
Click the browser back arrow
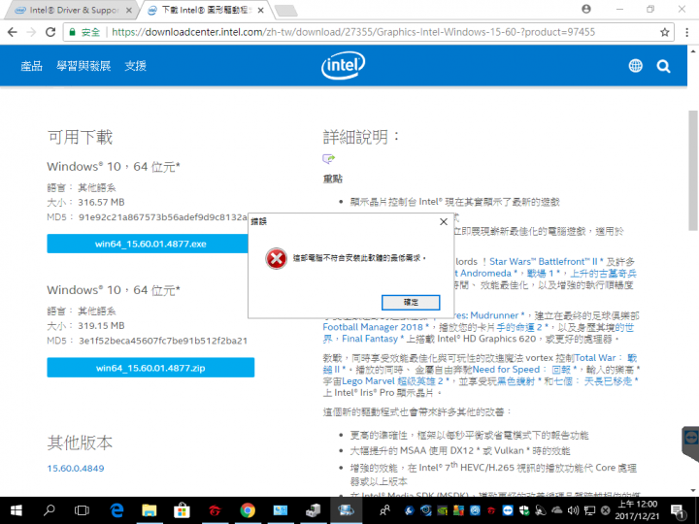tap(13, 32)
